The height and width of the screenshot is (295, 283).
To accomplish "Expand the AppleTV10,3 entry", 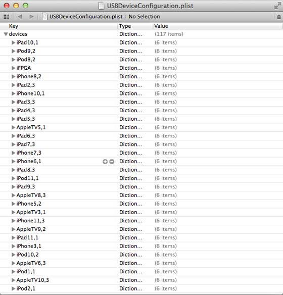I will click(x=13, y=280).
